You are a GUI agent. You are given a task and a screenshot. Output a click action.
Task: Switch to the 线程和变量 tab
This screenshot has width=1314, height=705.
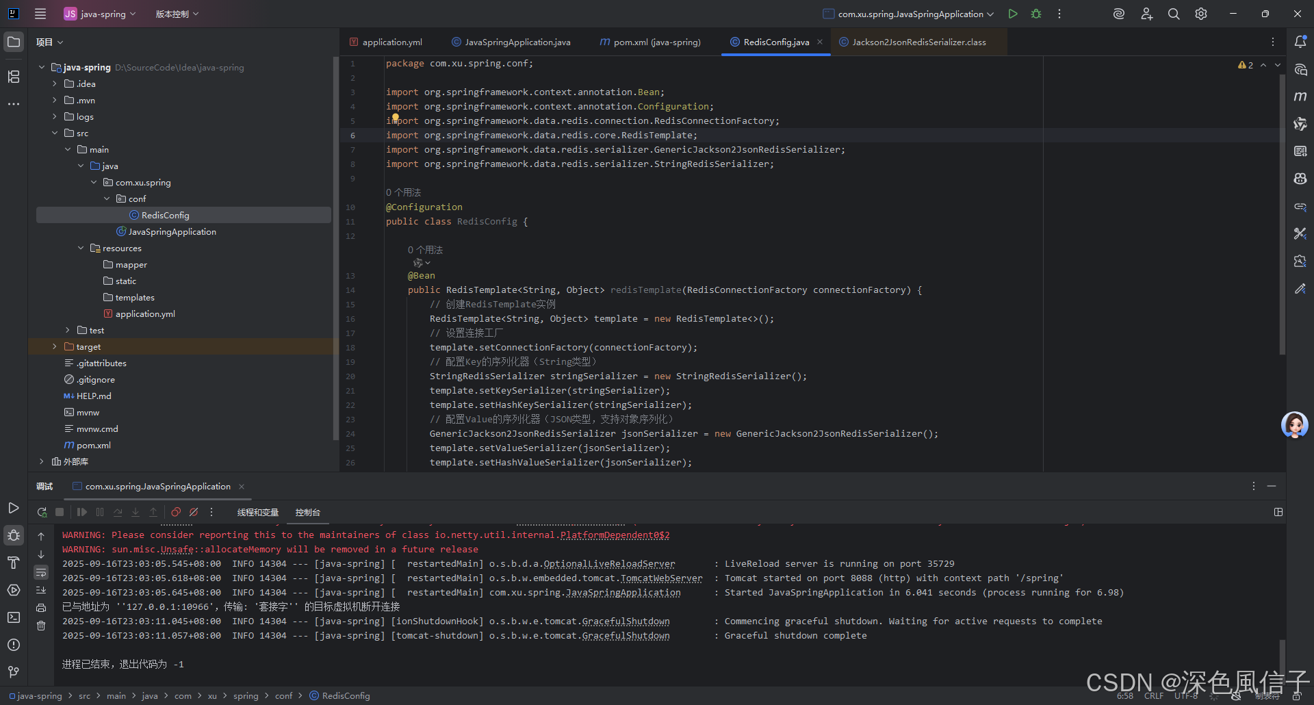pyautogui.click(x=258, y=512)
